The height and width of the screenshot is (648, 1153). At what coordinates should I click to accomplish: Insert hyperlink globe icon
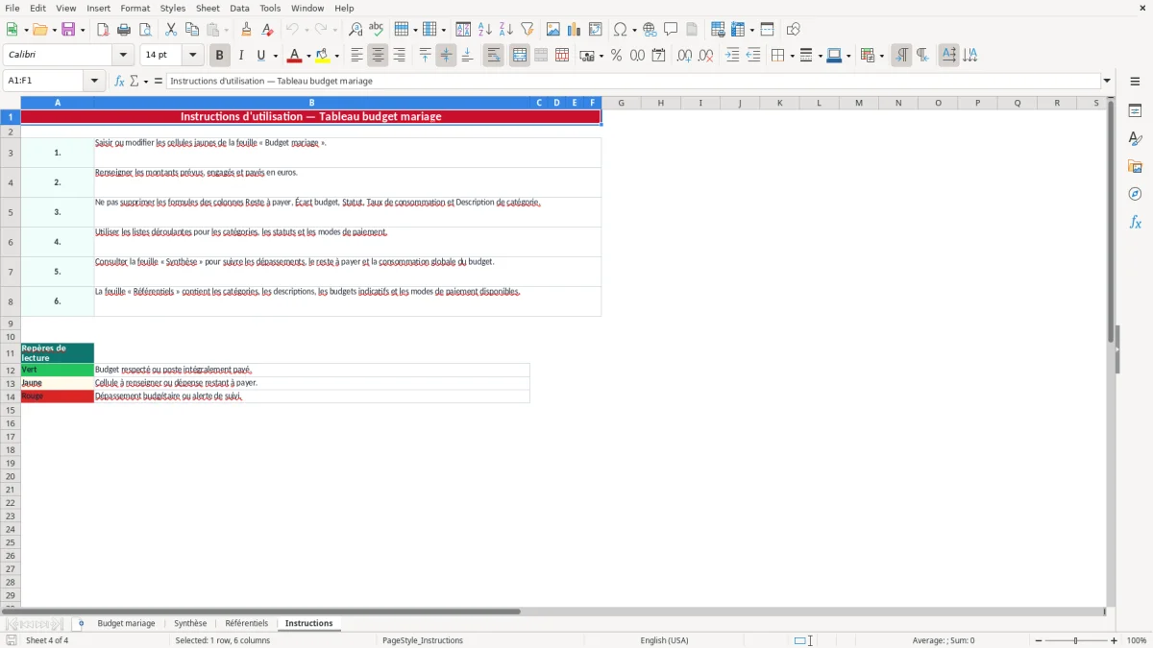(650, 30)
